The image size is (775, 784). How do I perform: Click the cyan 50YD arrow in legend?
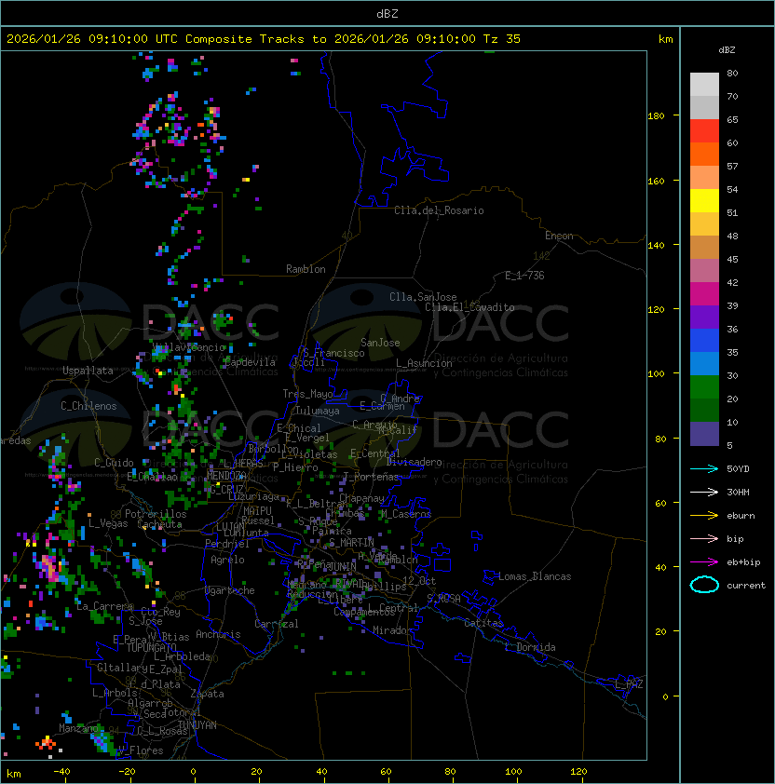(x=705, y=468)
